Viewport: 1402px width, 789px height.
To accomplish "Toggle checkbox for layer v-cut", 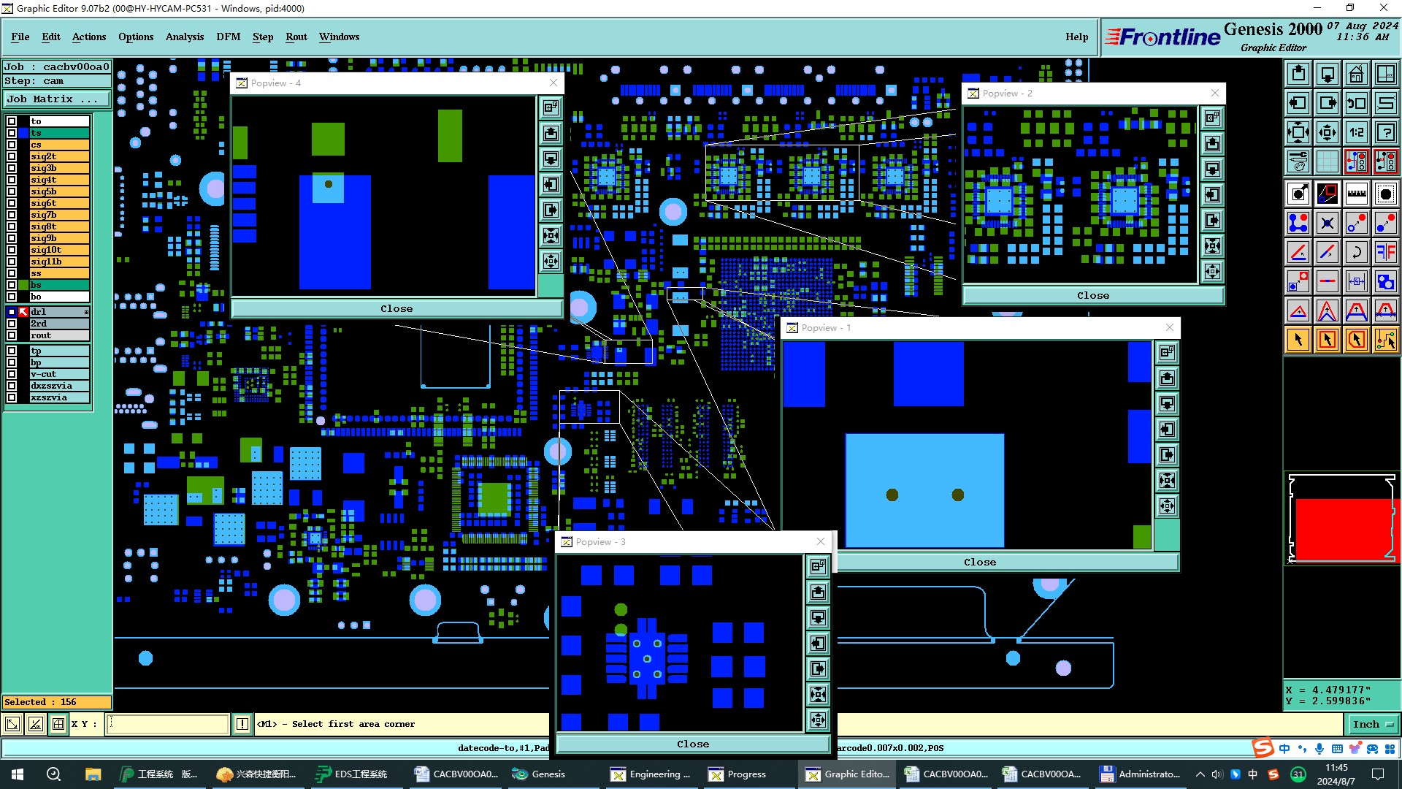I will pos(12,374).
